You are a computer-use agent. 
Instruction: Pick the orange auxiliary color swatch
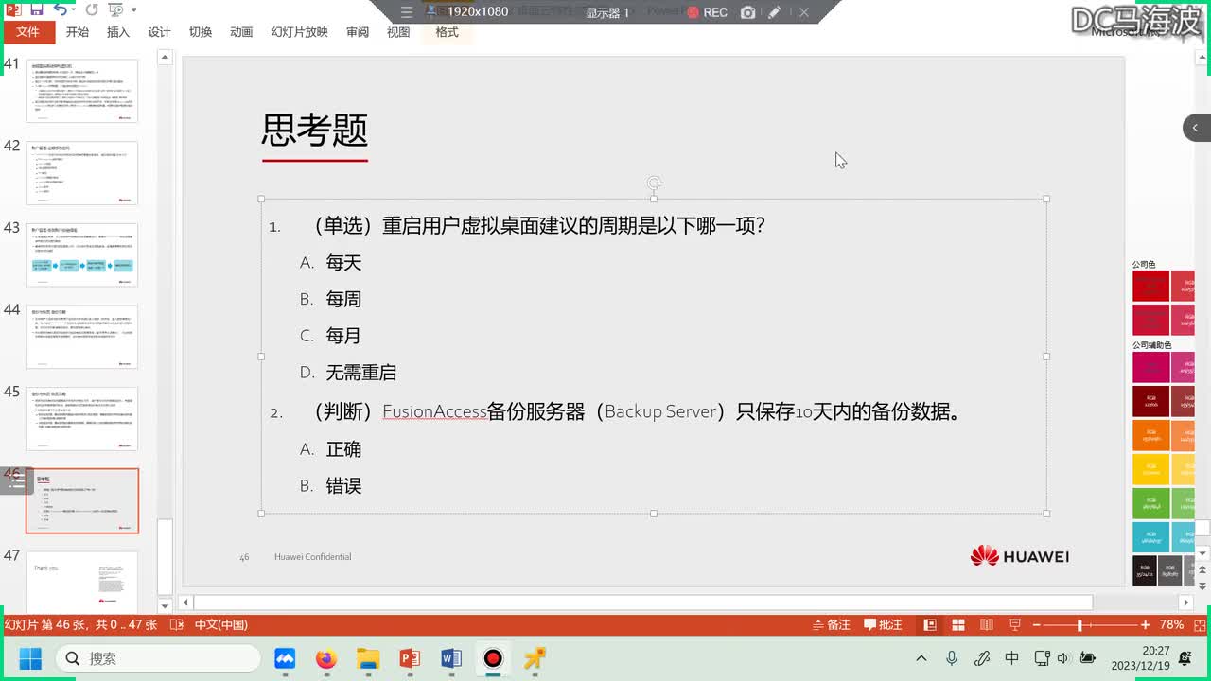(1150, 435)
